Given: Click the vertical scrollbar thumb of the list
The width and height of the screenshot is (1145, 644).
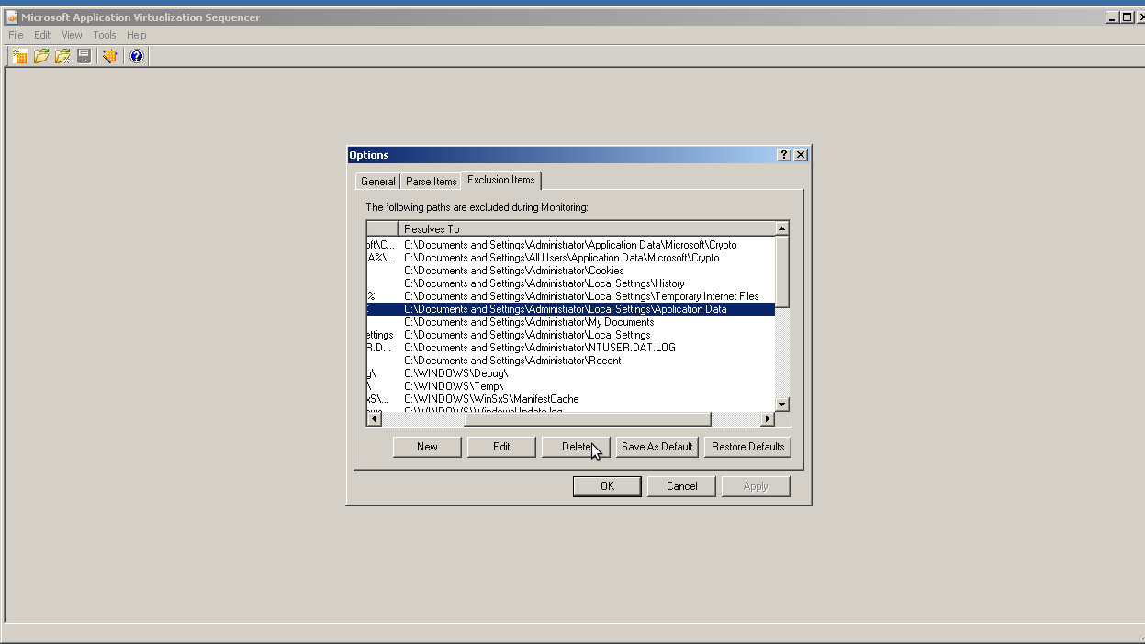Looking at the screenshot, I should [x=782, y=272].
